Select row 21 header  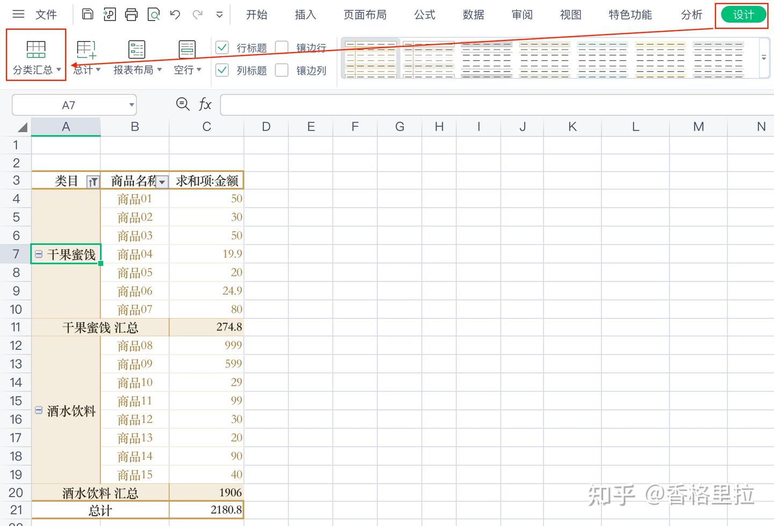pos(16,510)
